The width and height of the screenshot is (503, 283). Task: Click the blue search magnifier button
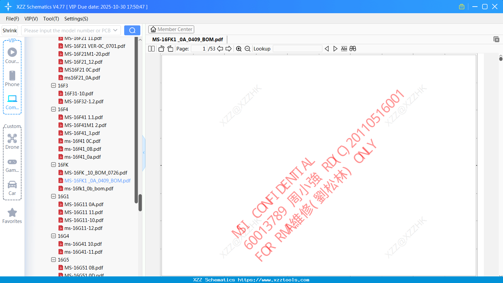point(132,30)
